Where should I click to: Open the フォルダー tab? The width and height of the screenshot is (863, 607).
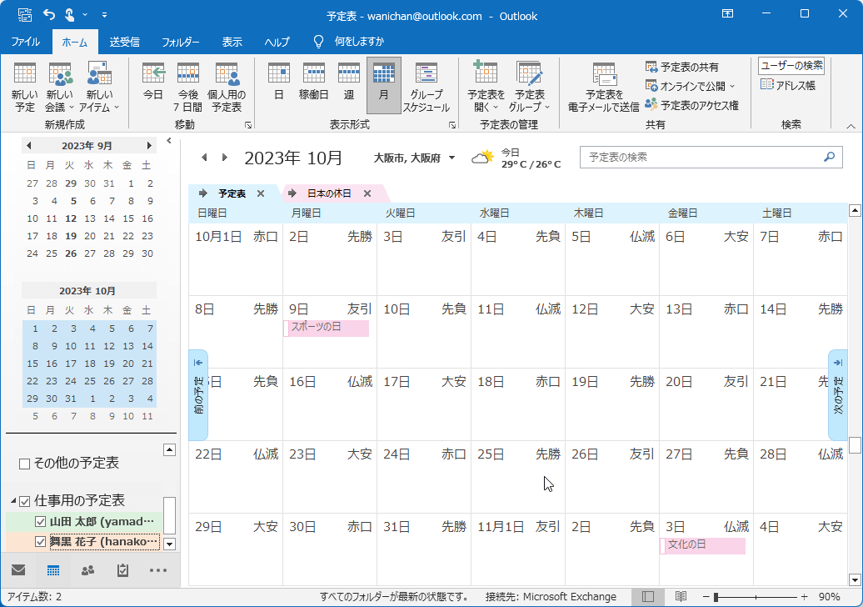click(x=181, y=42)
